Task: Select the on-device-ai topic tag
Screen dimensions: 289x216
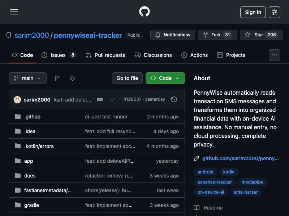Action: 211,192
